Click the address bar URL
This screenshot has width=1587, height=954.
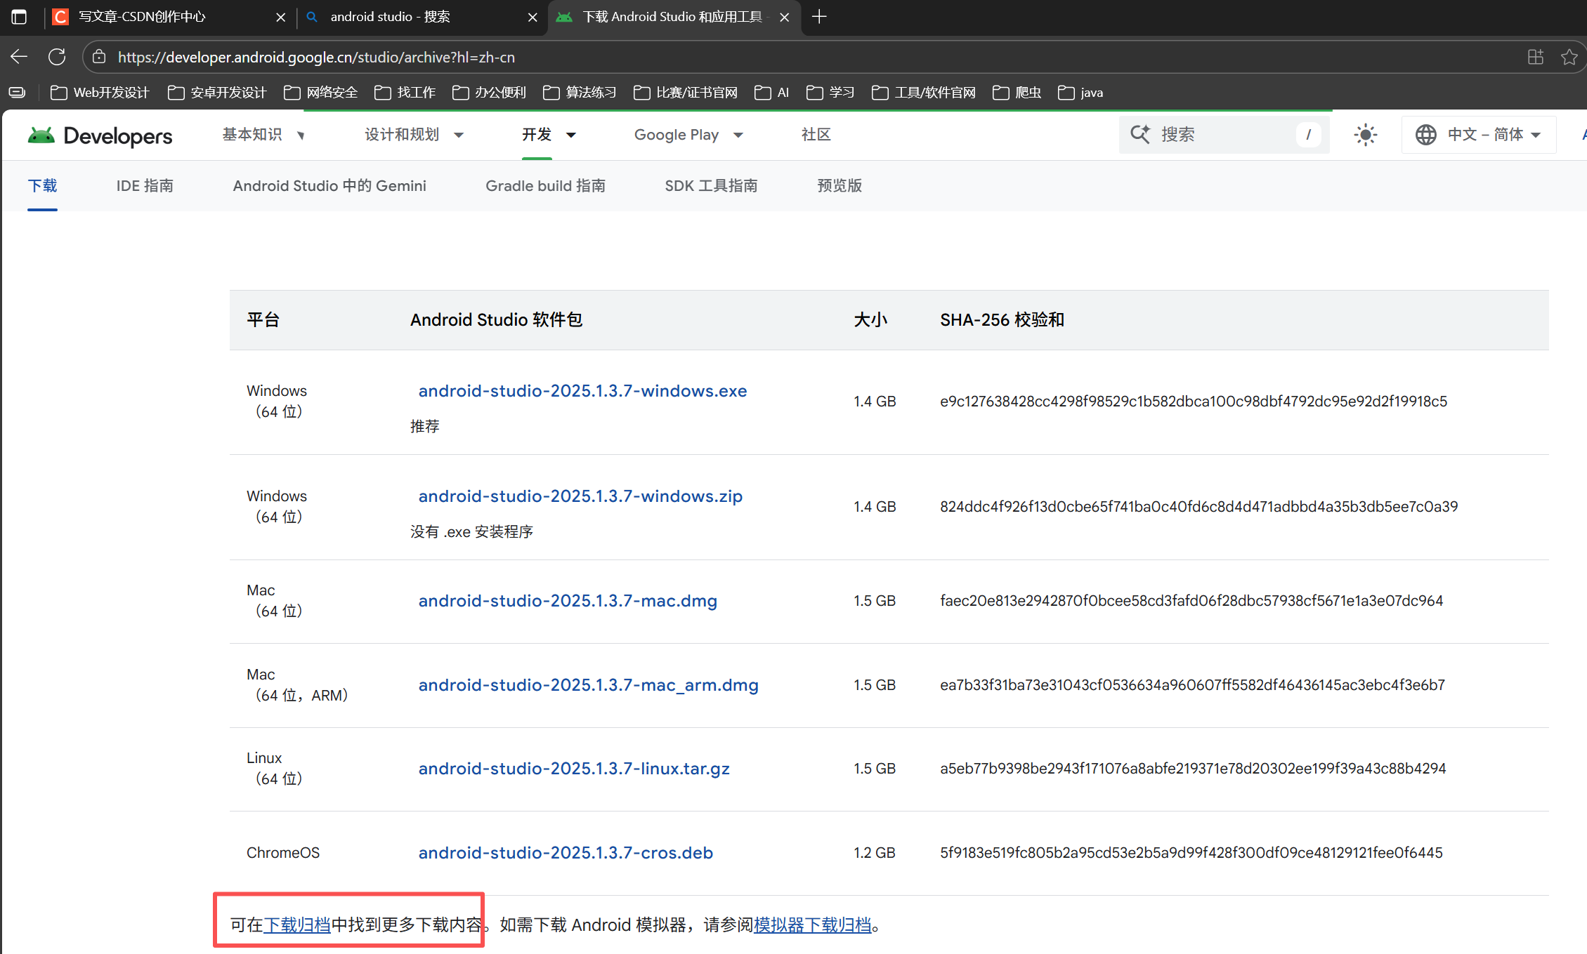click(x=316, y=57)
